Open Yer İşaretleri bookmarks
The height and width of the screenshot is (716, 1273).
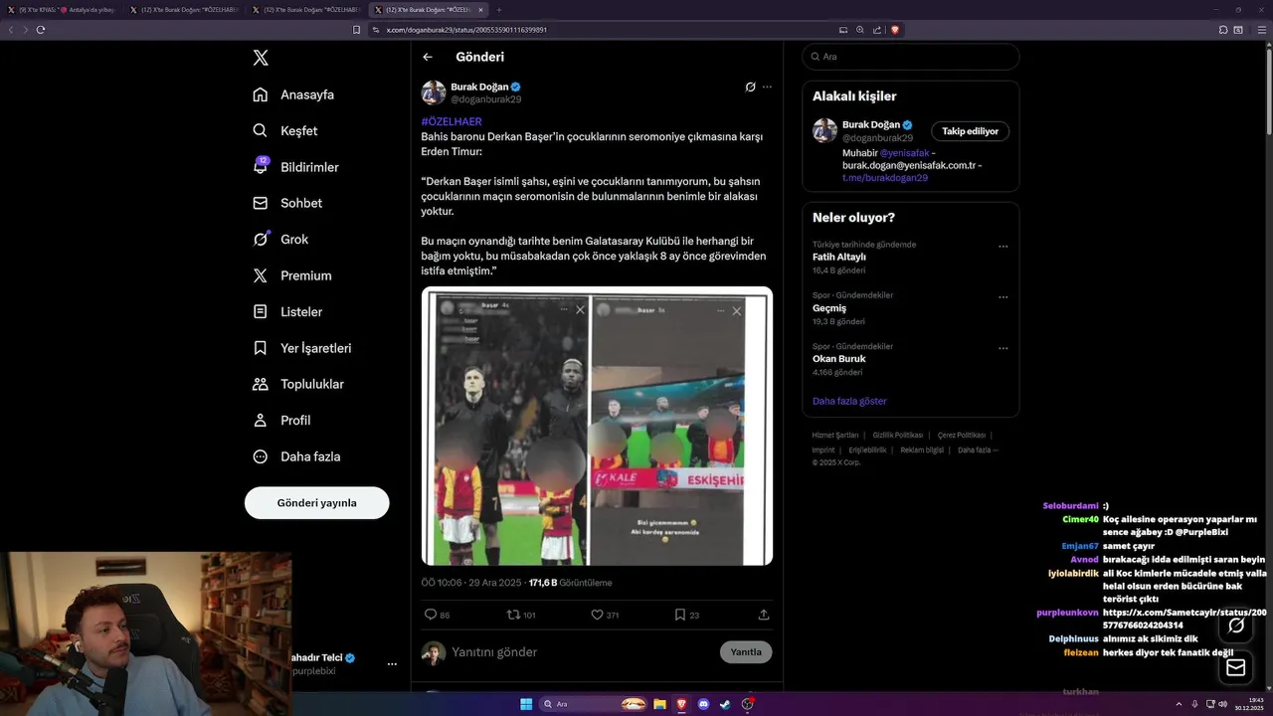coord(301,348)
